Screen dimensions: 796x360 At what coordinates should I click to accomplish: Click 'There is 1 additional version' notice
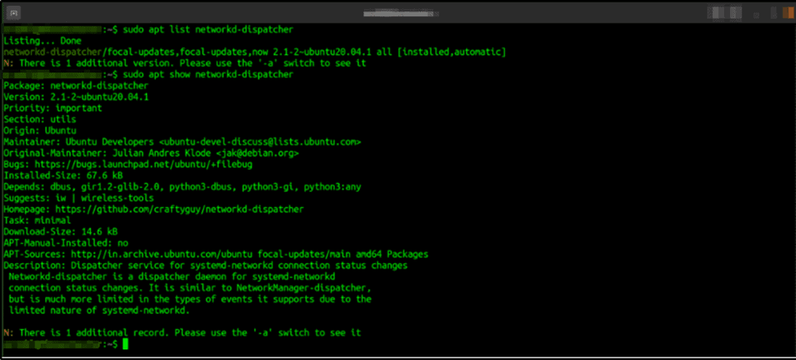(x=185, y=64)
